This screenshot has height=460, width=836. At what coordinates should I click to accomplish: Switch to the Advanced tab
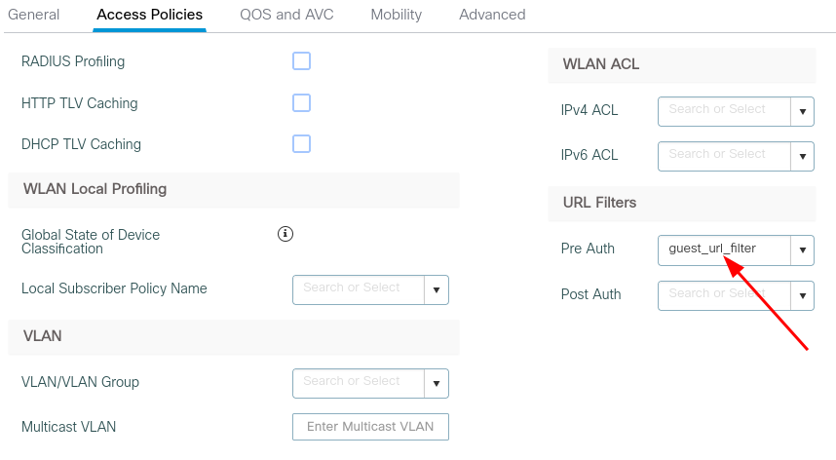[x=492, y=15]
